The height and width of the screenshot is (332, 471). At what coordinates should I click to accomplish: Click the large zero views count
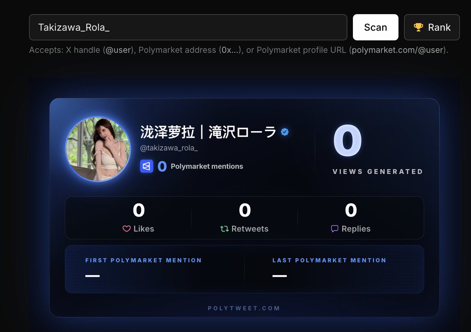[x=348, y=141]
